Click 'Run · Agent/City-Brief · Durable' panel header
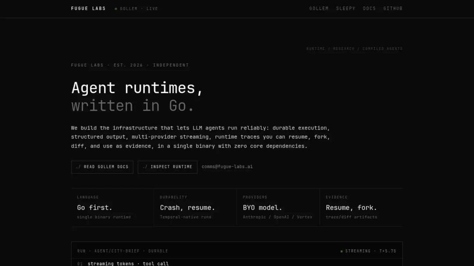Screen dimensions: 474x266 [x=122, y=251]
